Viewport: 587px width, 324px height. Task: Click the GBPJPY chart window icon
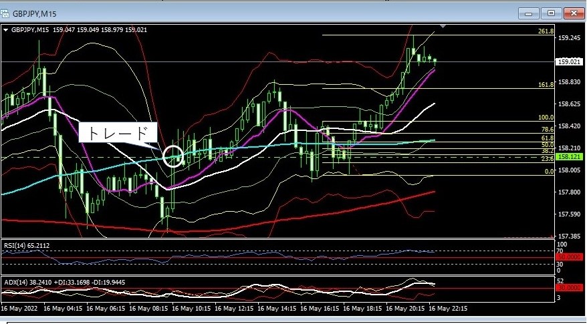tap(7, 11)
